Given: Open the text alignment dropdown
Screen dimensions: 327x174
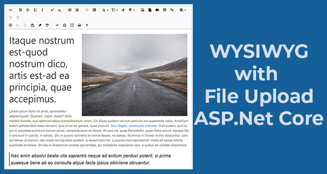Looking at the screenshot, I should point(183,10).
